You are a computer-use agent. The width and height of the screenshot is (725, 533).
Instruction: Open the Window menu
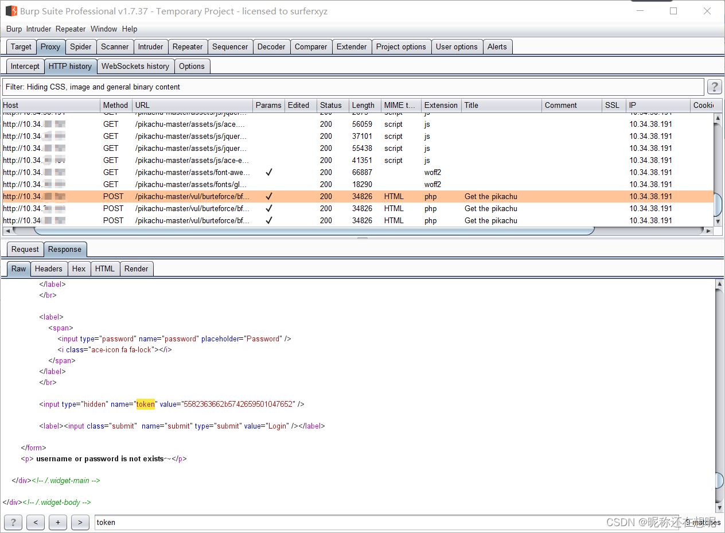click(104, 29)
